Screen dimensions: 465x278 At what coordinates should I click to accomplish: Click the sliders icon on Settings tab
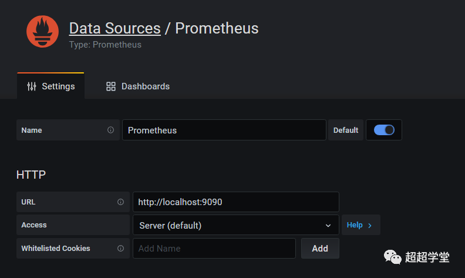pos(32,86)
